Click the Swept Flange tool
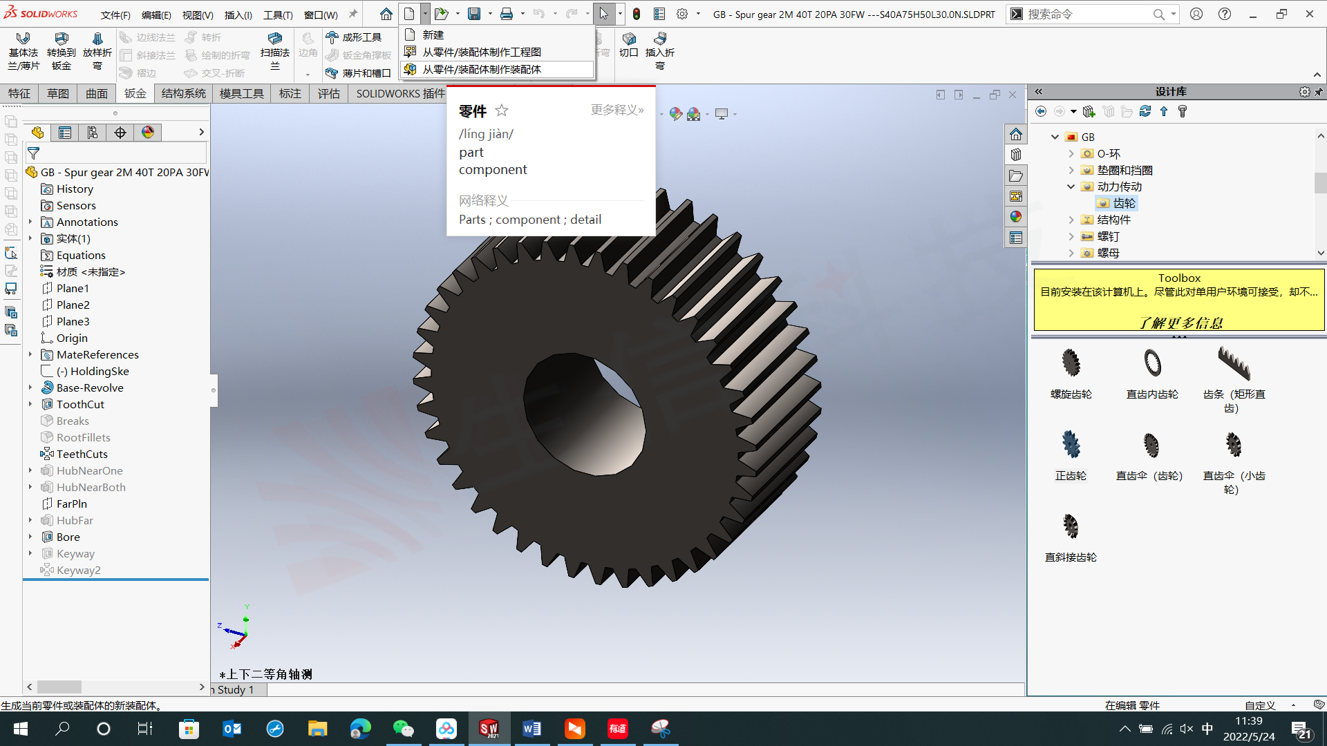The image size is (1327, 746). coord(274,51)
